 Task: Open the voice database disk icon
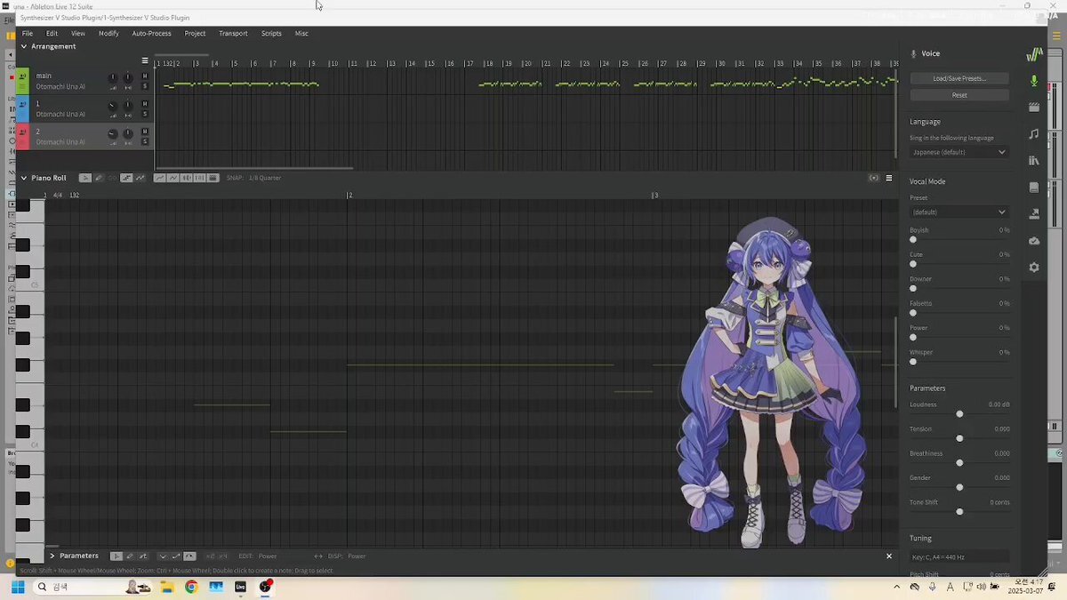click(1033, 188)
